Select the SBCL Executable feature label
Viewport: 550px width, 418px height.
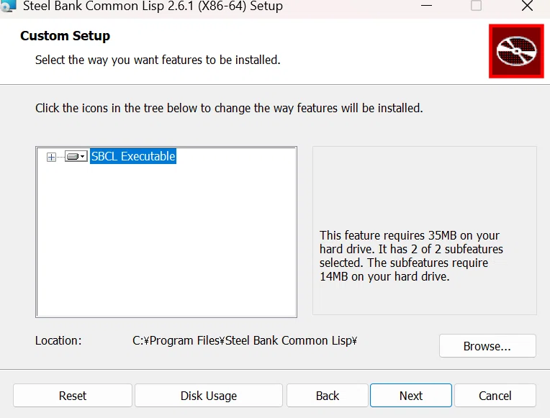coord(133,156)
